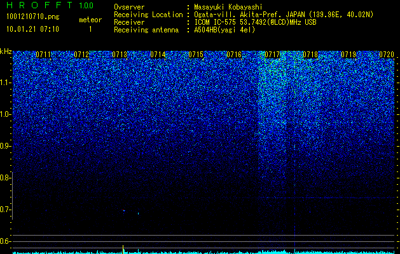
Task: Click the Receiving Location field label
Action: coord(148,15)
